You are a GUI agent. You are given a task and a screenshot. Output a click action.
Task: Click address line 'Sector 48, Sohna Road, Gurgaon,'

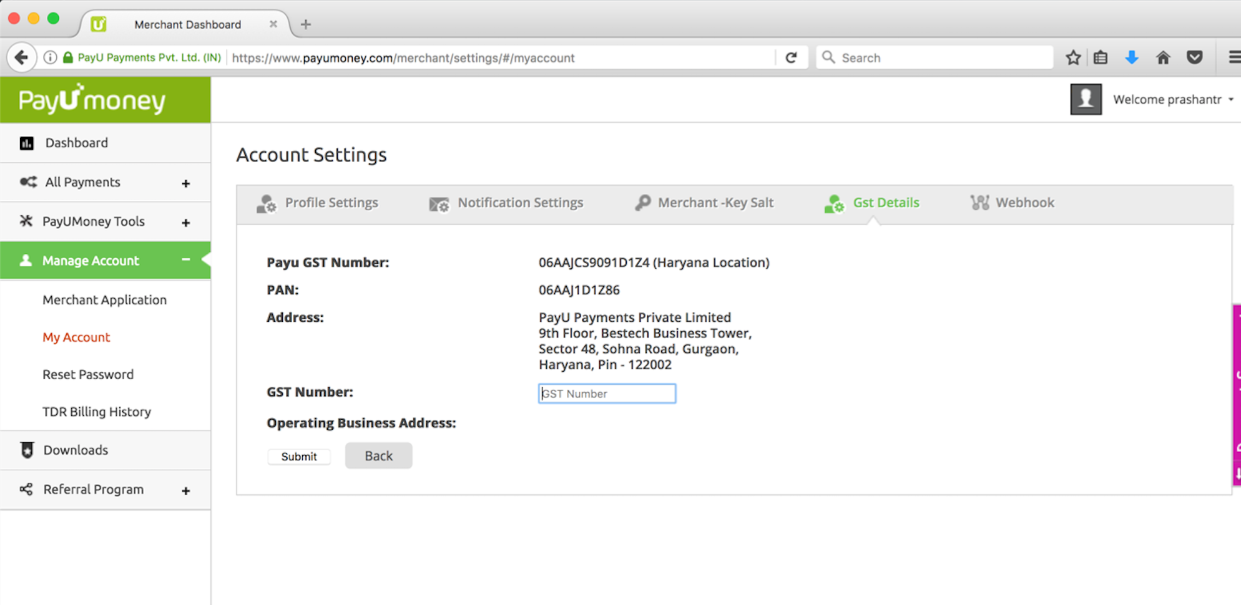(x=639, y=349)
